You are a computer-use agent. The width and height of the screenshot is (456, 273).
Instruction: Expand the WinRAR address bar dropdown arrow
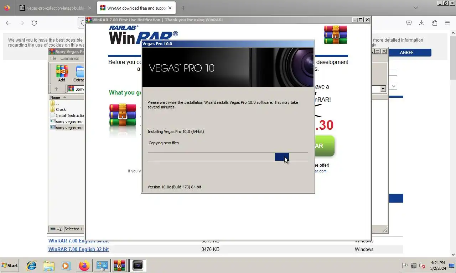pos(383,89)
